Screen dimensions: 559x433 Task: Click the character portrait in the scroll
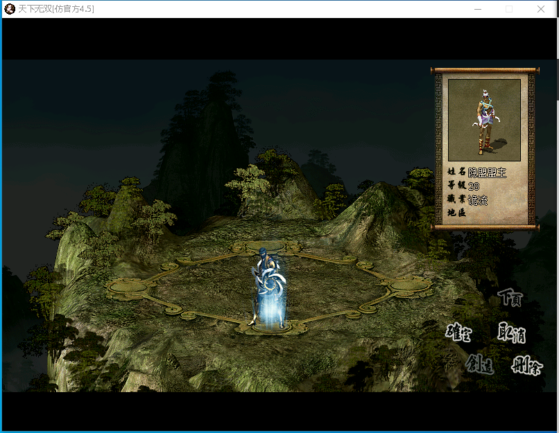pos(484,120)
